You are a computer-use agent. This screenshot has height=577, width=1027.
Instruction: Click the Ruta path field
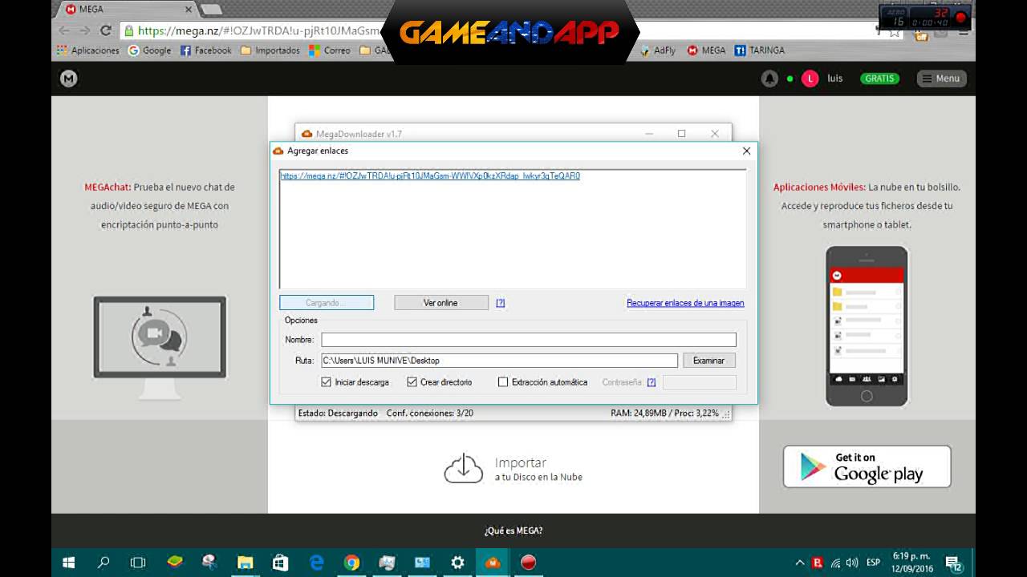tap(499, 361)
